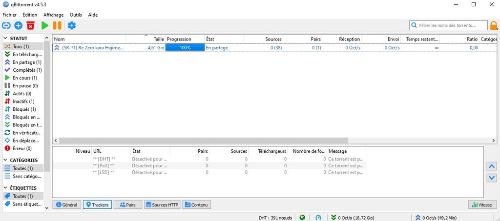Toggle alternative speed limits gauge icon

pyautogui.click(x=318, y=218)
